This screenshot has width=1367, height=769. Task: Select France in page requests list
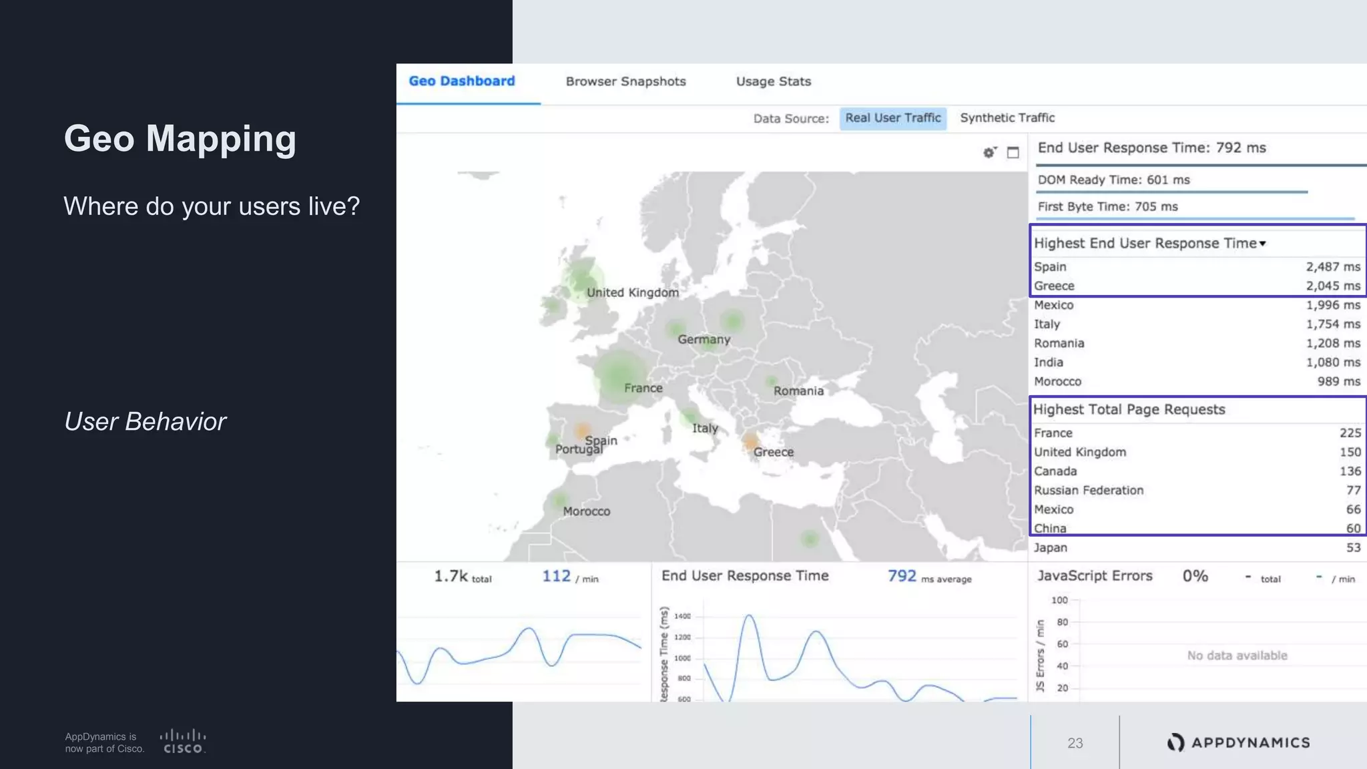tap(1197, 433)
